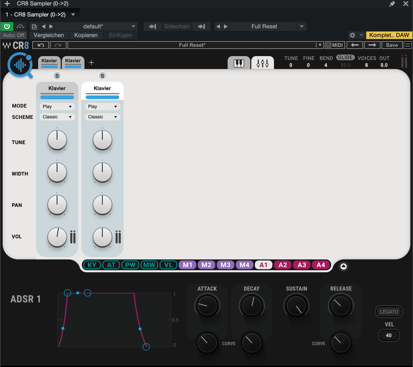Image resolution: width=413 pixels, height=367 pixels.
Task: Open first layer Play mode dropdown
Action: (x=57, y=107)
